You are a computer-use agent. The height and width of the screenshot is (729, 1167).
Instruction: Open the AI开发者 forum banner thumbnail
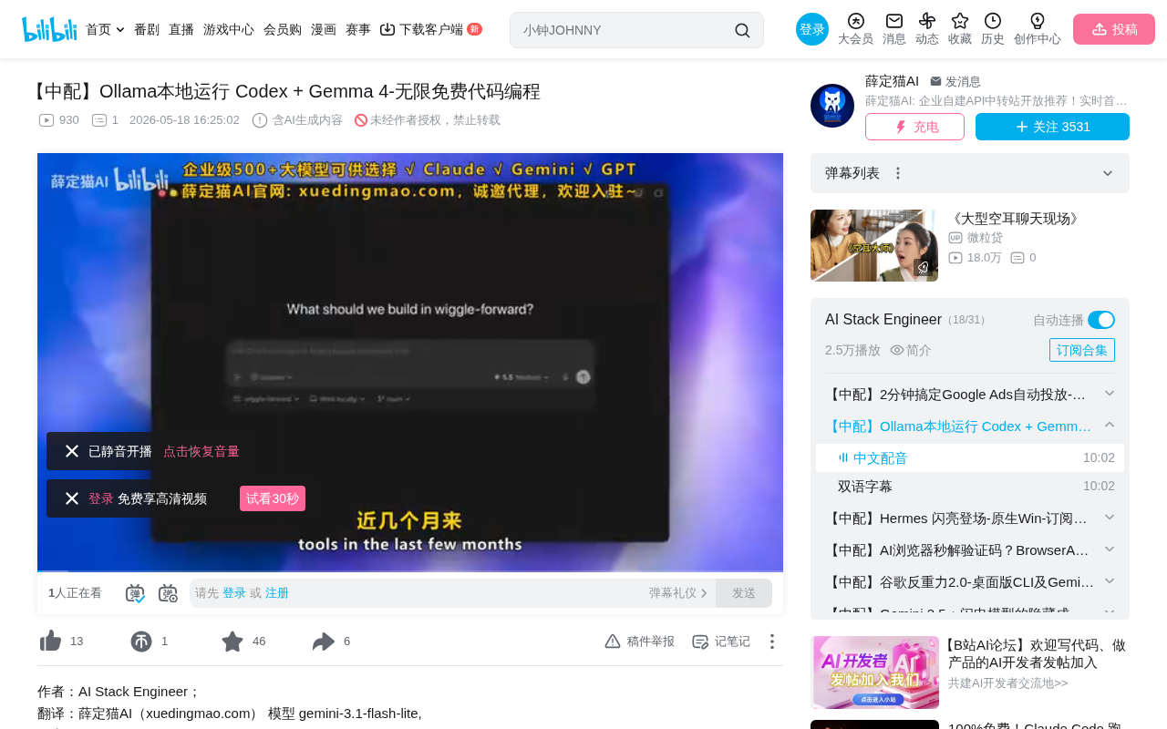875,673
